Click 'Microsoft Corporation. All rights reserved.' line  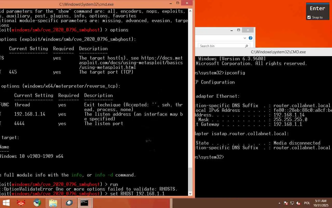point(252,63)
